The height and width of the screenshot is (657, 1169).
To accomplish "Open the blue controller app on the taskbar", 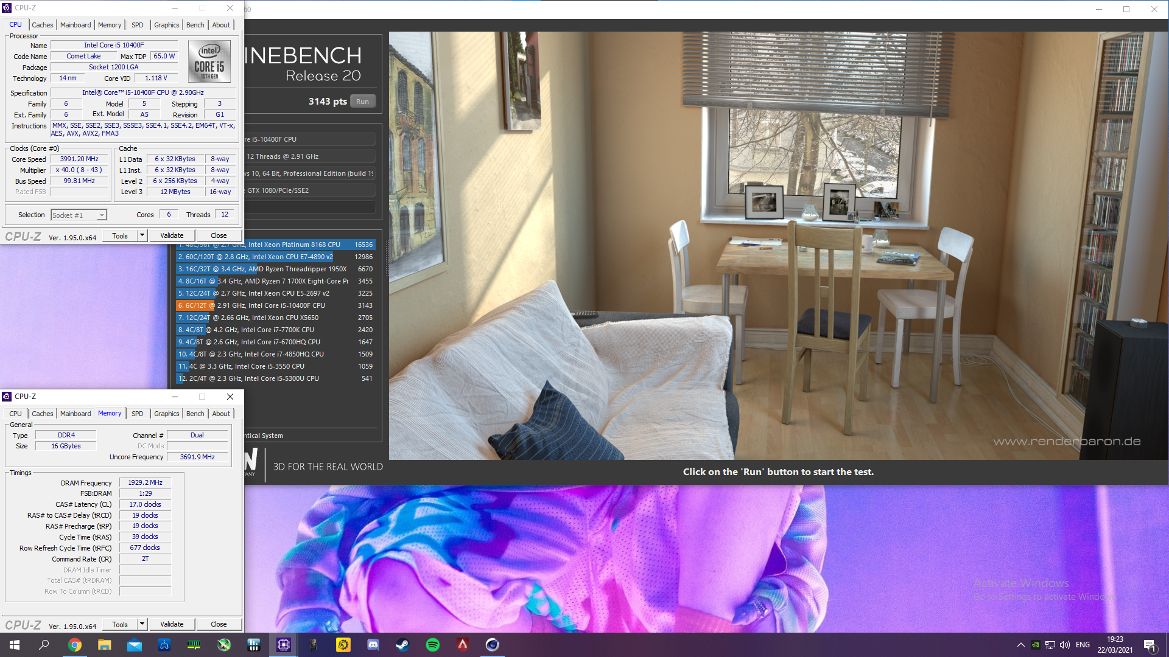I will click(x=164, y=645).
